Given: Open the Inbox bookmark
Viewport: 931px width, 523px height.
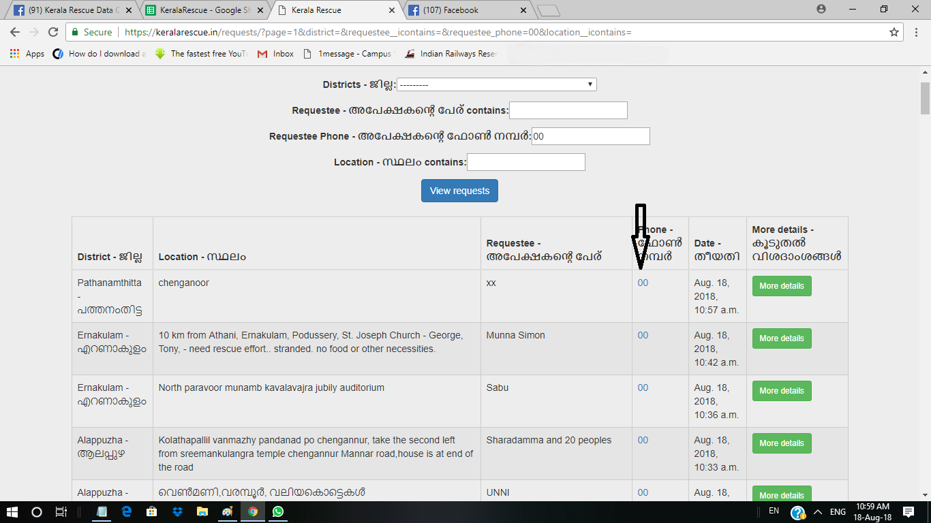Looking at the screenshot, I should (x=276, y=54).
